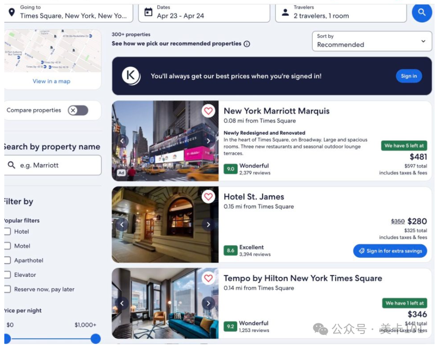
Task: Click info icon beside recommended properties text
Action: 247,44
